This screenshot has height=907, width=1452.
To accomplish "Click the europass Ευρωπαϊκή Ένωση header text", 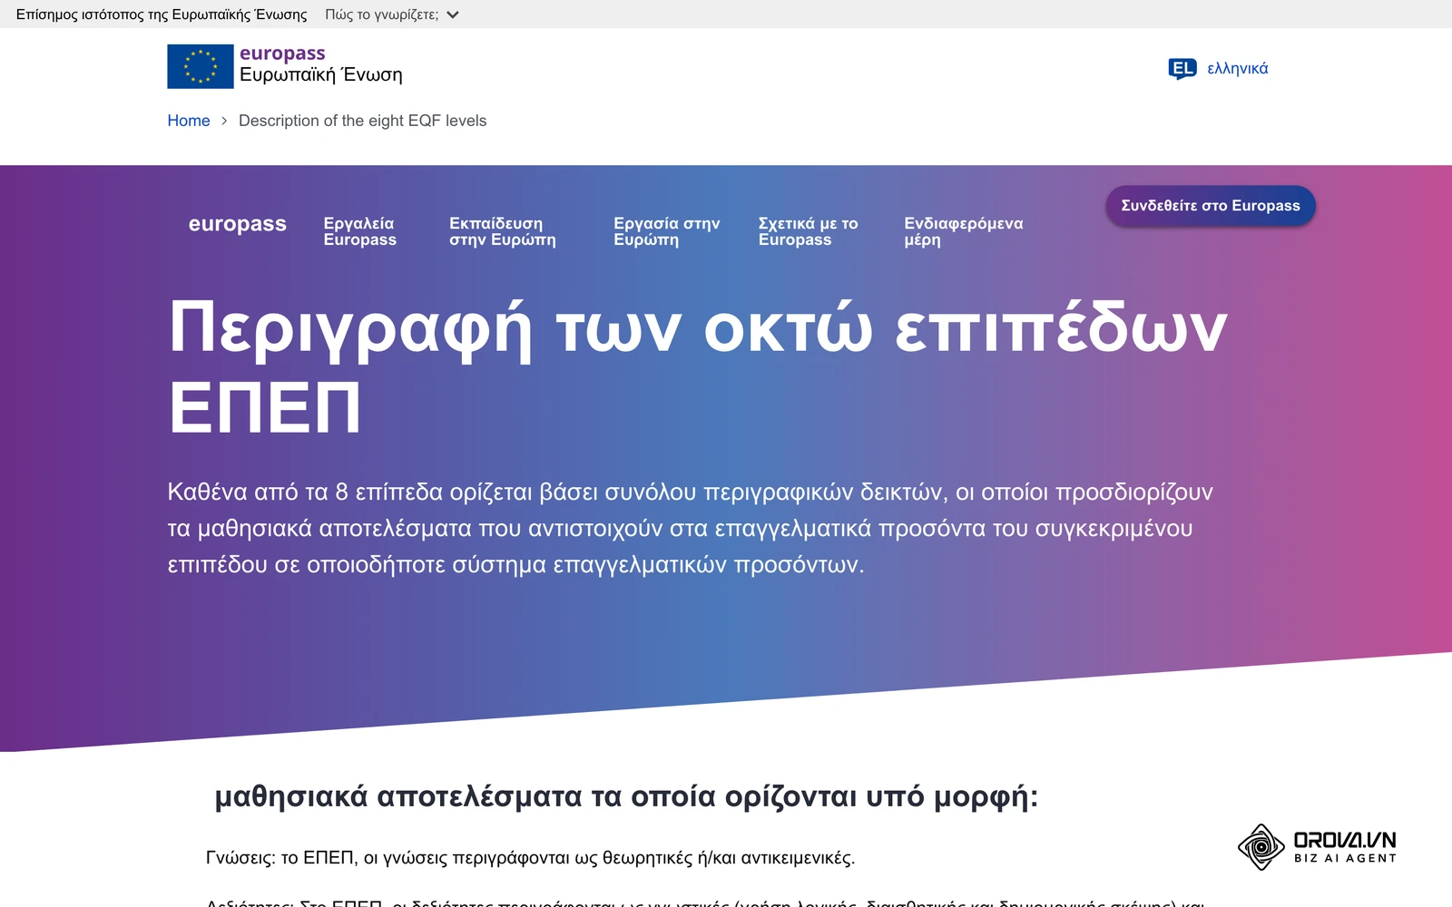I will [x=321, y=65].
